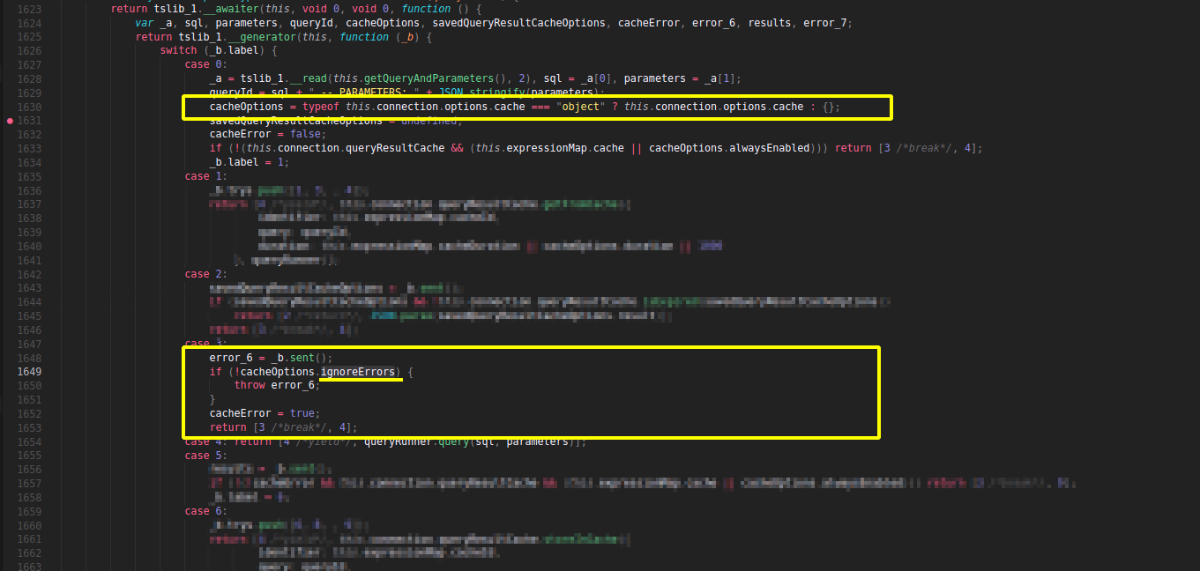Screen dimensions: 1200x571
Task: Click the 'case 6:' label
Action: [x=205, y=511]
